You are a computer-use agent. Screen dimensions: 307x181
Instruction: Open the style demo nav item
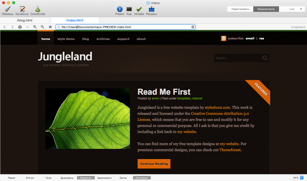click(x=66, y=39)
